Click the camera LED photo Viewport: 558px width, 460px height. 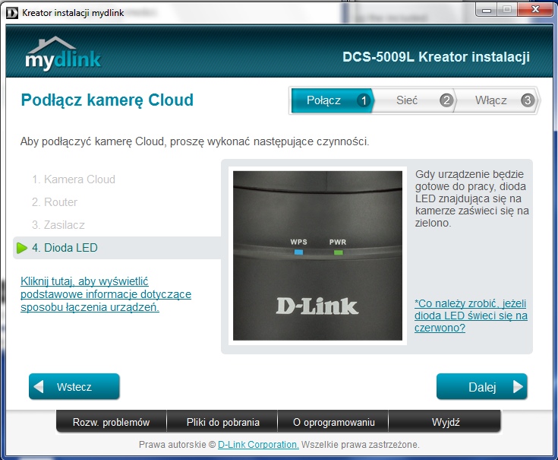tap(317, 255)
